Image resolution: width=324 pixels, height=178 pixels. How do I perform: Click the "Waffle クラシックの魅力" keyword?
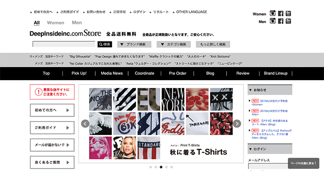pyautogui.click(x=166, y=57)
